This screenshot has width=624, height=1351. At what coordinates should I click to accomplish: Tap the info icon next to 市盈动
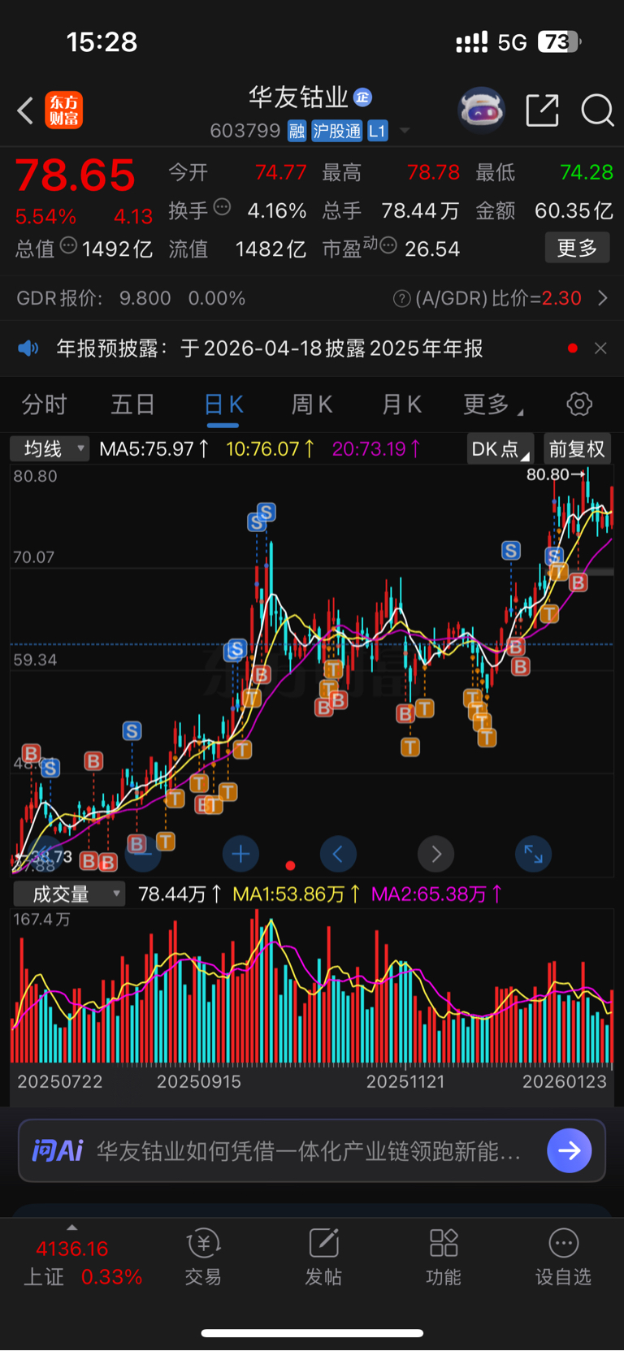[x=388, y=245]
